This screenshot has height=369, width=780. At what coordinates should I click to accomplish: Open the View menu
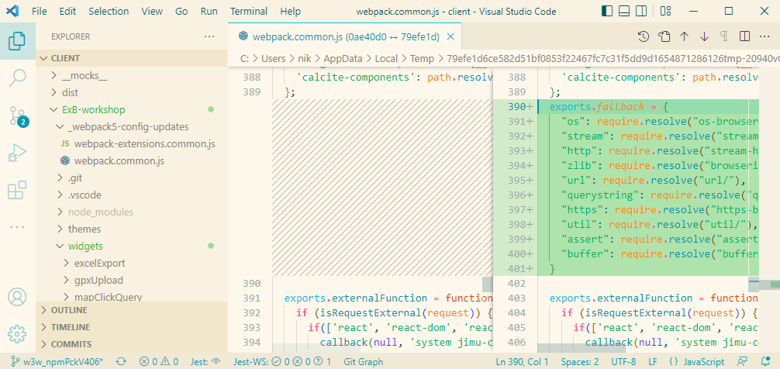152,11
